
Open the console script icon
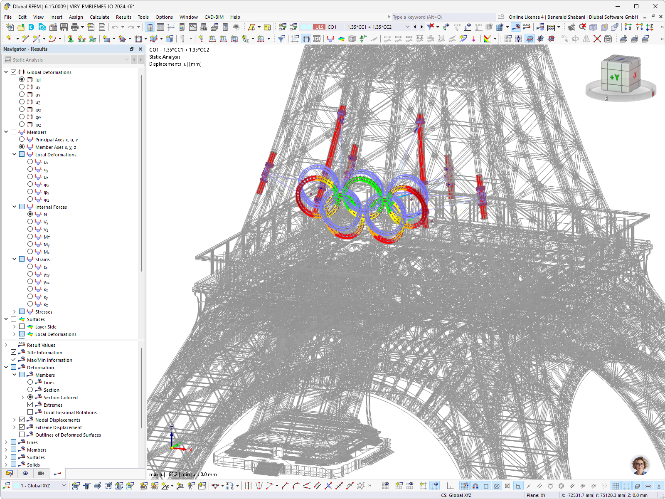tap(193, 27)
